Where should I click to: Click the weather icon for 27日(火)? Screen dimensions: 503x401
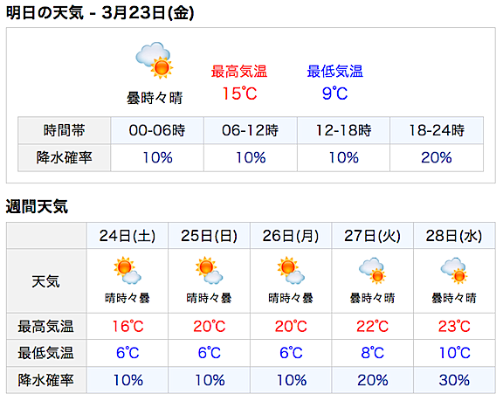(372, 271)
